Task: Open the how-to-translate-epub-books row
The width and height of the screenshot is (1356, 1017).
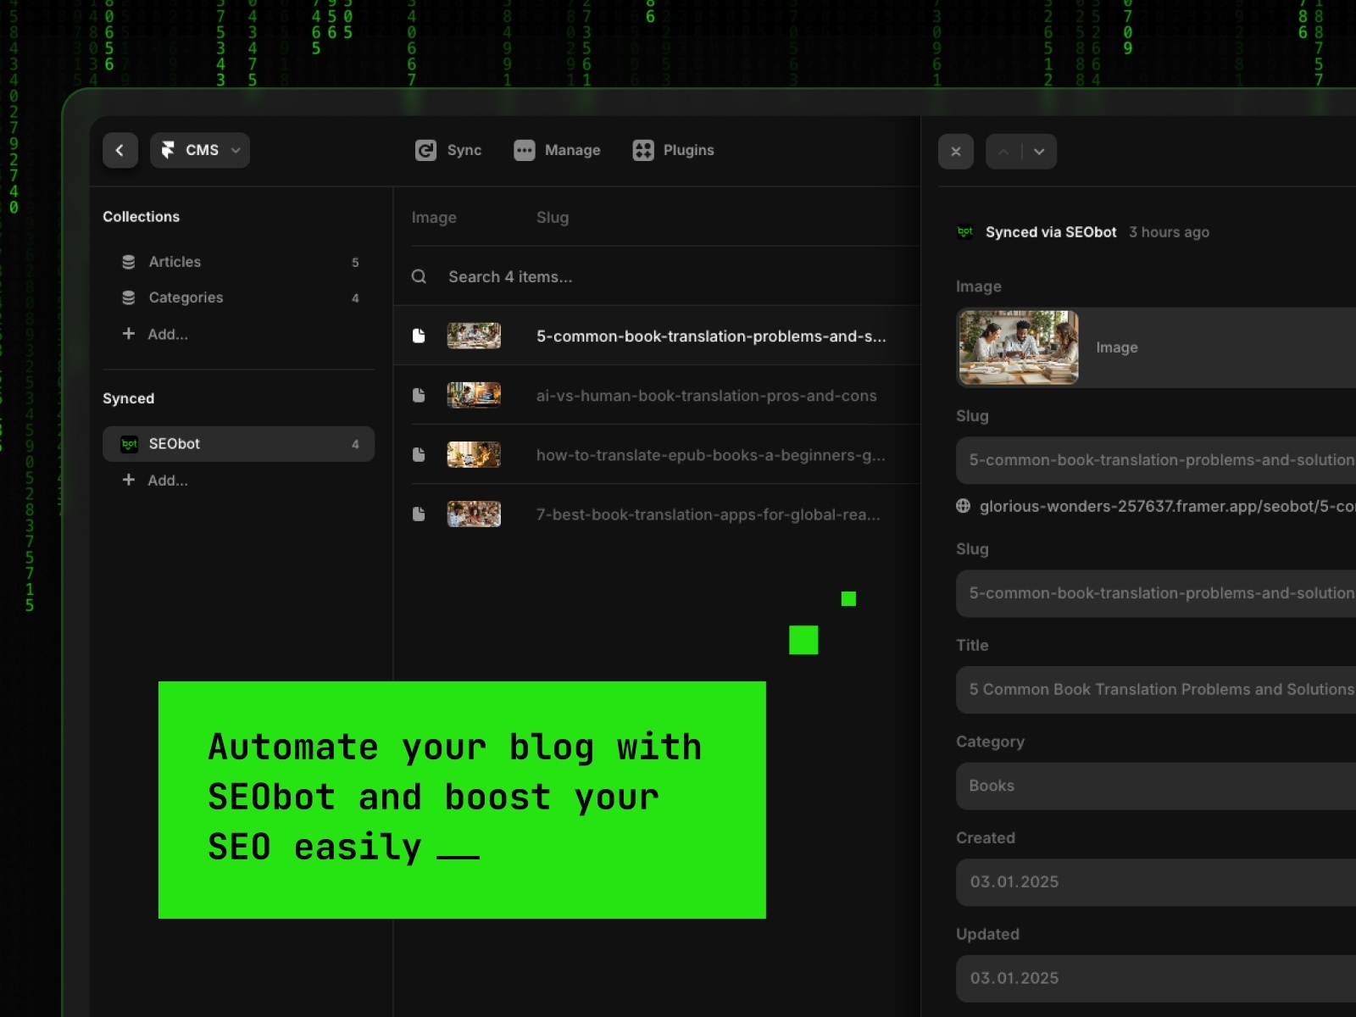Action: (657, 454)
